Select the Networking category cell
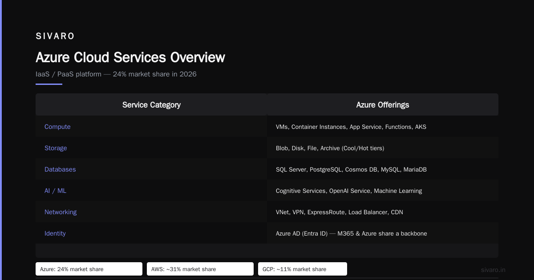Image resolution: width=534 pixels, height=280 pixels. [151, 212]
